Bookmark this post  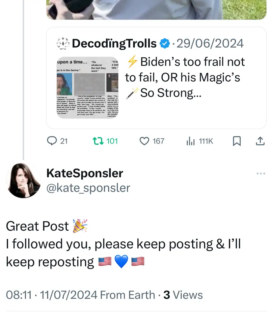tap(237, 141)
